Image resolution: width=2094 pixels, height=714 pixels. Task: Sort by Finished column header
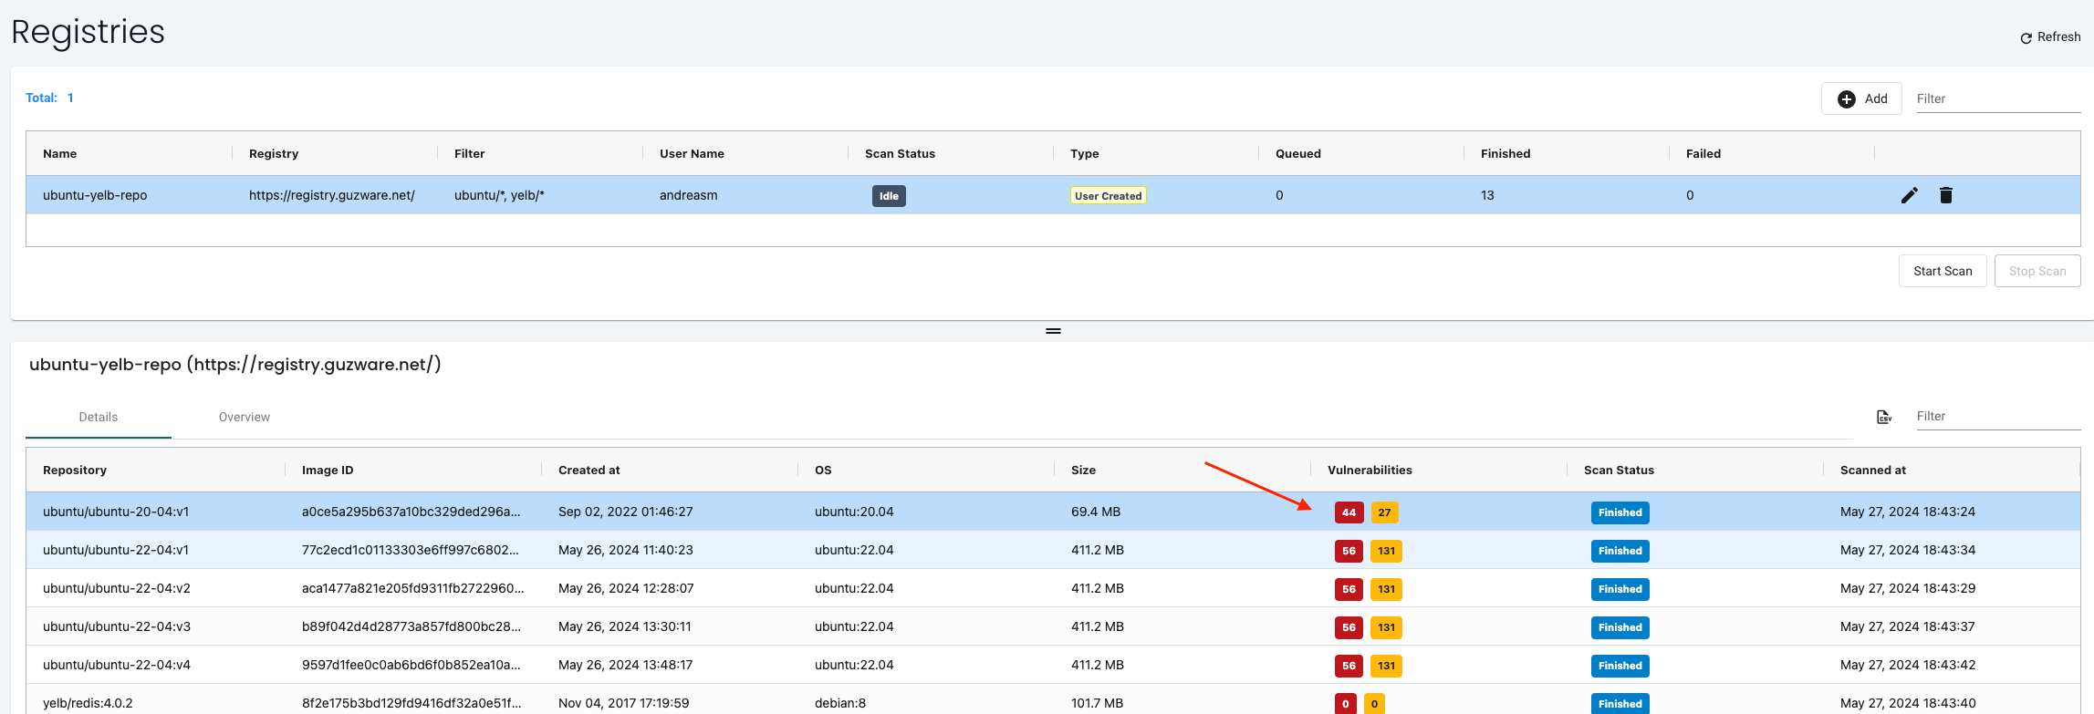[1505, 153]
